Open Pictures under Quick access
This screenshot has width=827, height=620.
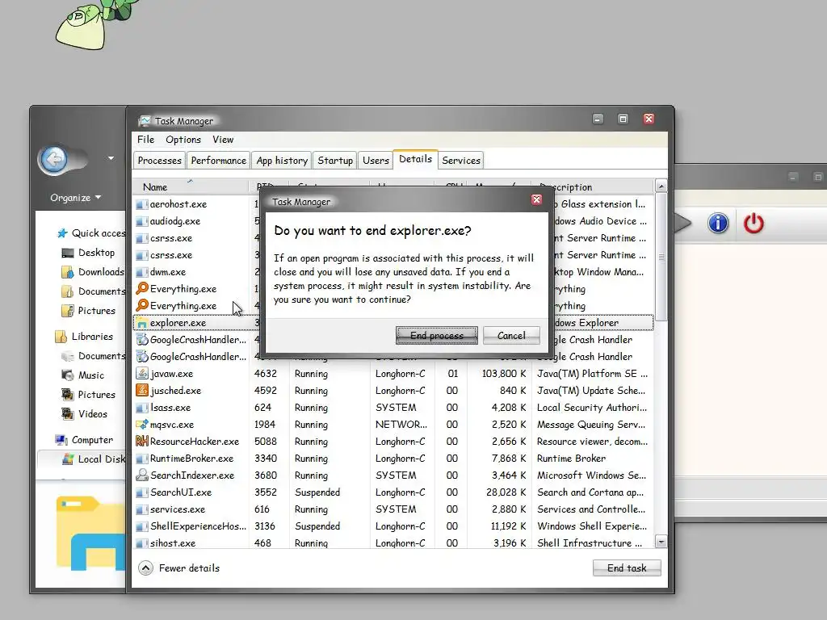coord(97,311)
